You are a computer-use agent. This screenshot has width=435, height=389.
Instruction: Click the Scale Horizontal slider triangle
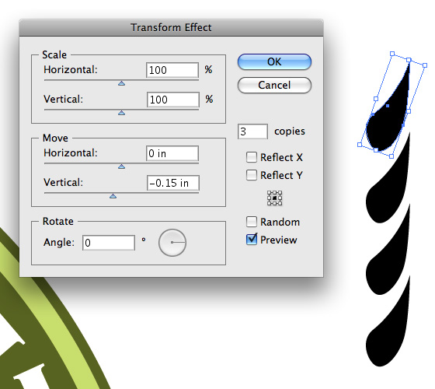121,83
